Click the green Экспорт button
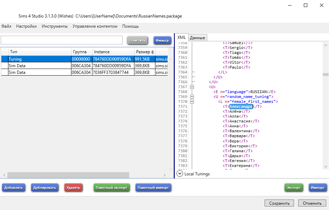The width and height of the screenshot is (329, 210). [x=294, y=188]
